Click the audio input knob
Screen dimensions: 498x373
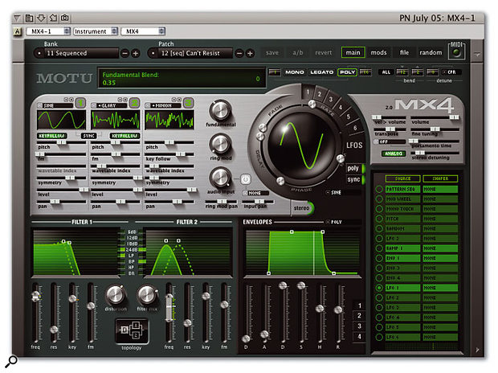tap(220, 178)
